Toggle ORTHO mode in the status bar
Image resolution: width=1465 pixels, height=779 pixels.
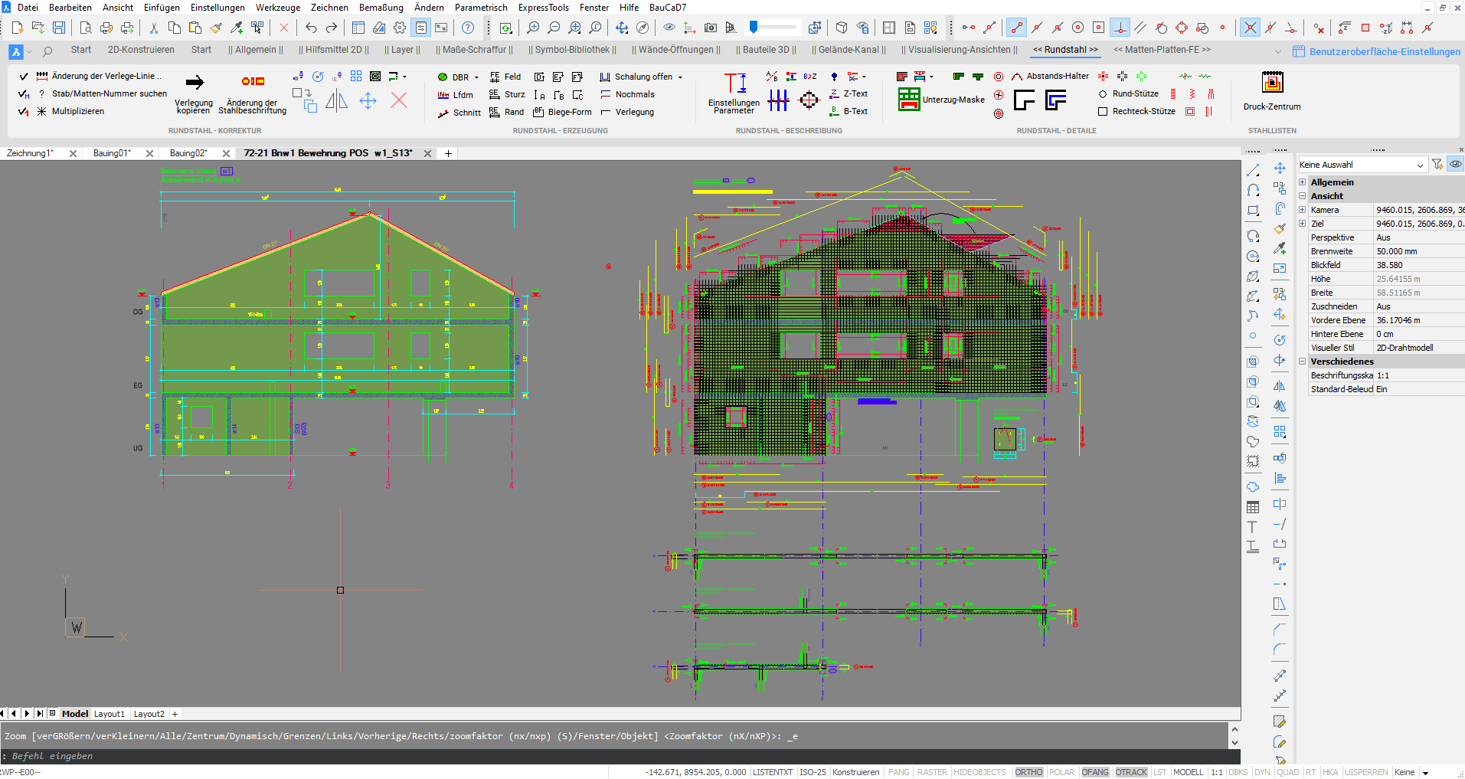coord(1028,772)
